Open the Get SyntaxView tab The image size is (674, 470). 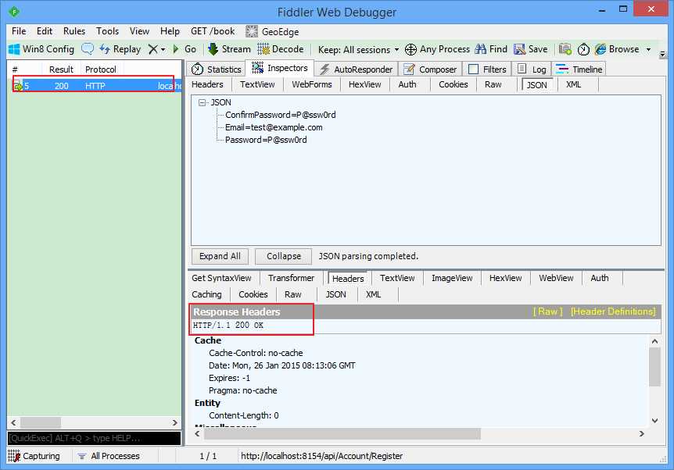click(221, 278)
